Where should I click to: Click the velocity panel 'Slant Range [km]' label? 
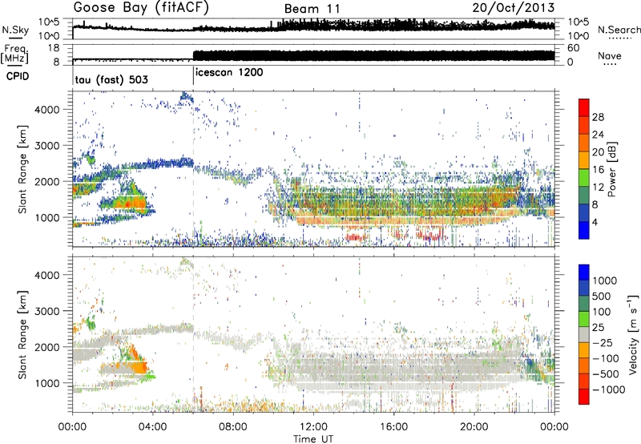point(22,334)
